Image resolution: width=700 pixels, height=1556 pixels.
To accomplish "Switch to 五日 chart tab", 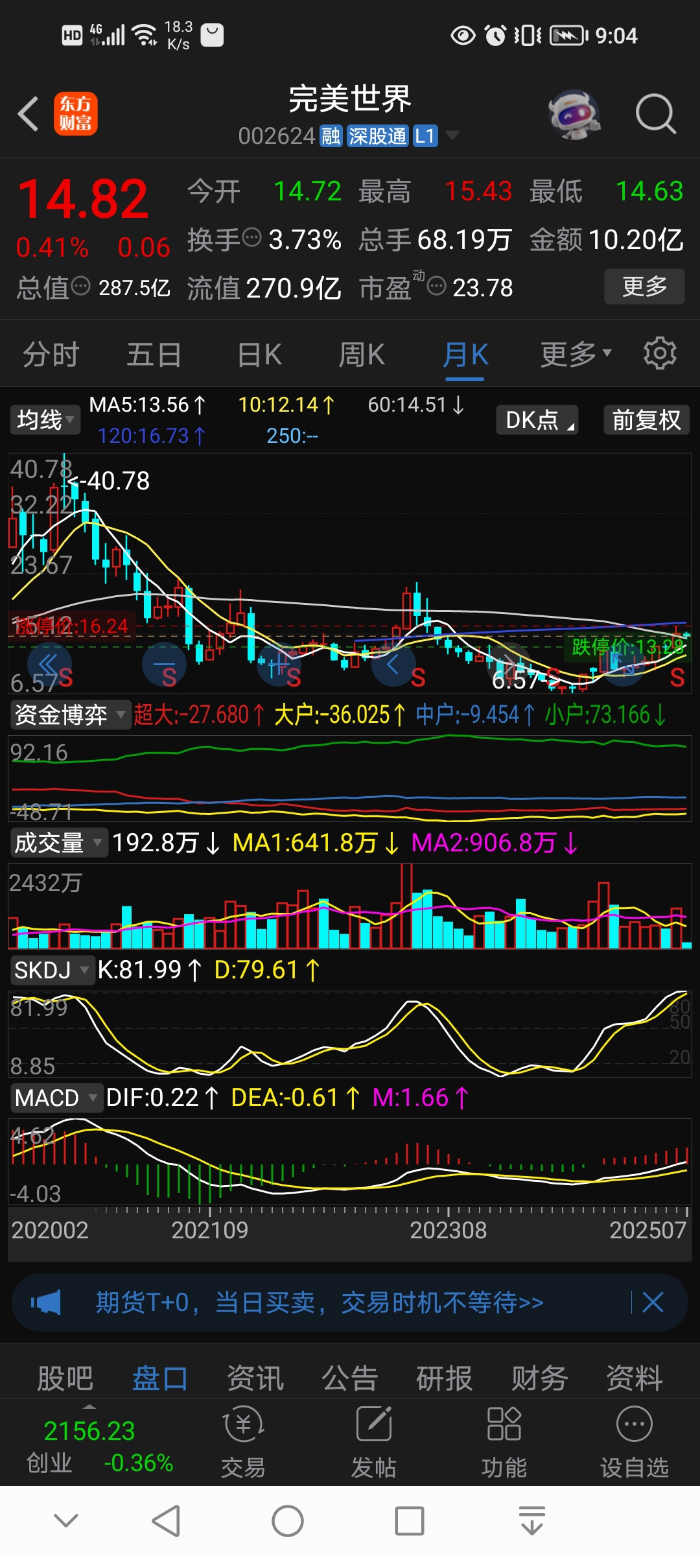I will tap(154, 355).
